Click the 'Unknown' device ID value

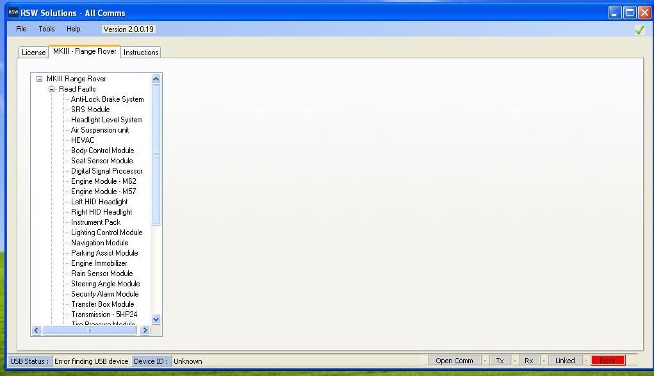click(188, 361)
